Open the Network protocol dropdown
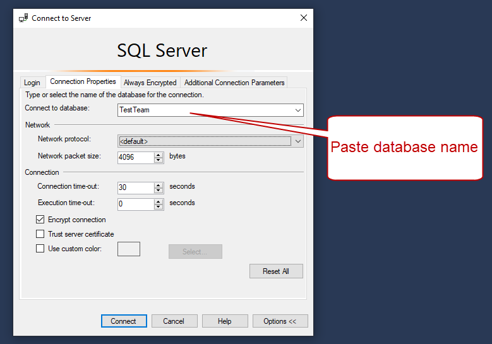Screen dimensions: 492x344 point(298,141)
